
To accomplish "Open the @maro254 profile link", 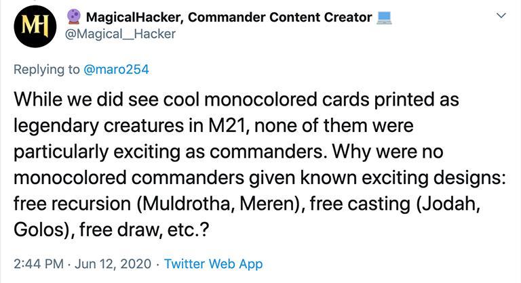I will (116, 69).
